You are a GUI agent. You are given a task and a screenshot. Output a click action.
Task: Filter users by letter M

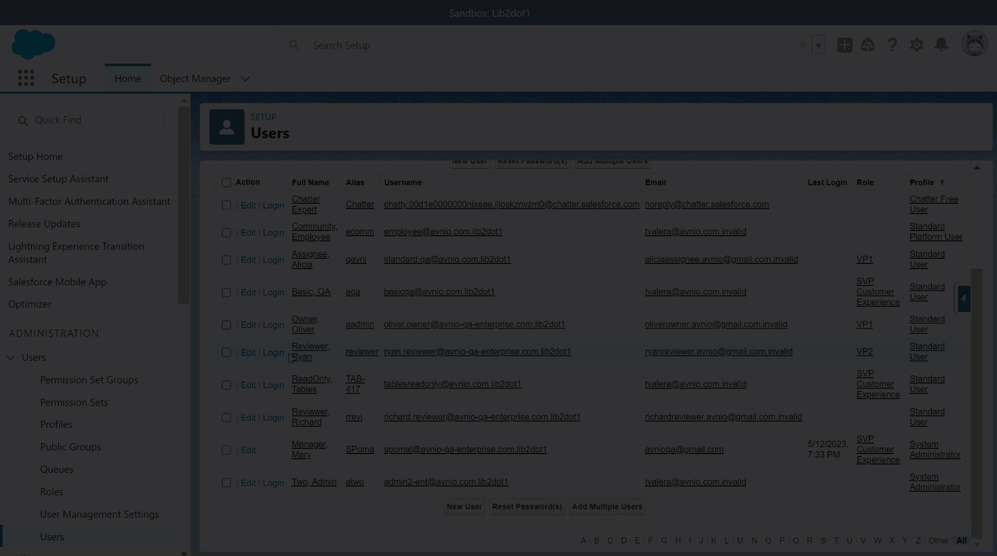click(740, 541)
